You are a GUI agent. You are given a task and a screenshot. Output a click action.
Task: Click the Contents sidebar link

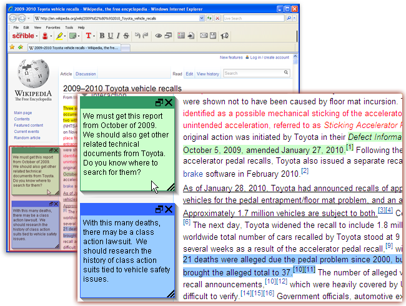point(22,119)
